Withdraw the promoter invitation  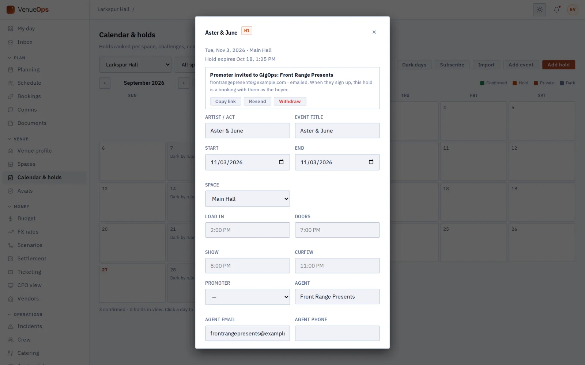point(290,101)
